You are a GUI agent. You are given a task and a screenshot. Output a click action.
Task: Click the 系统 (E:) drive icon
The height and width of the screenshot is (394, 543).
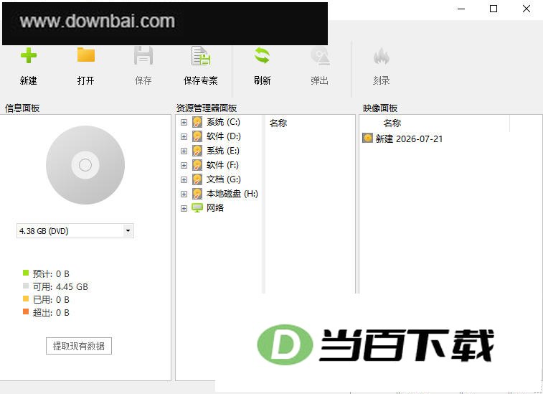pos(197,151)
